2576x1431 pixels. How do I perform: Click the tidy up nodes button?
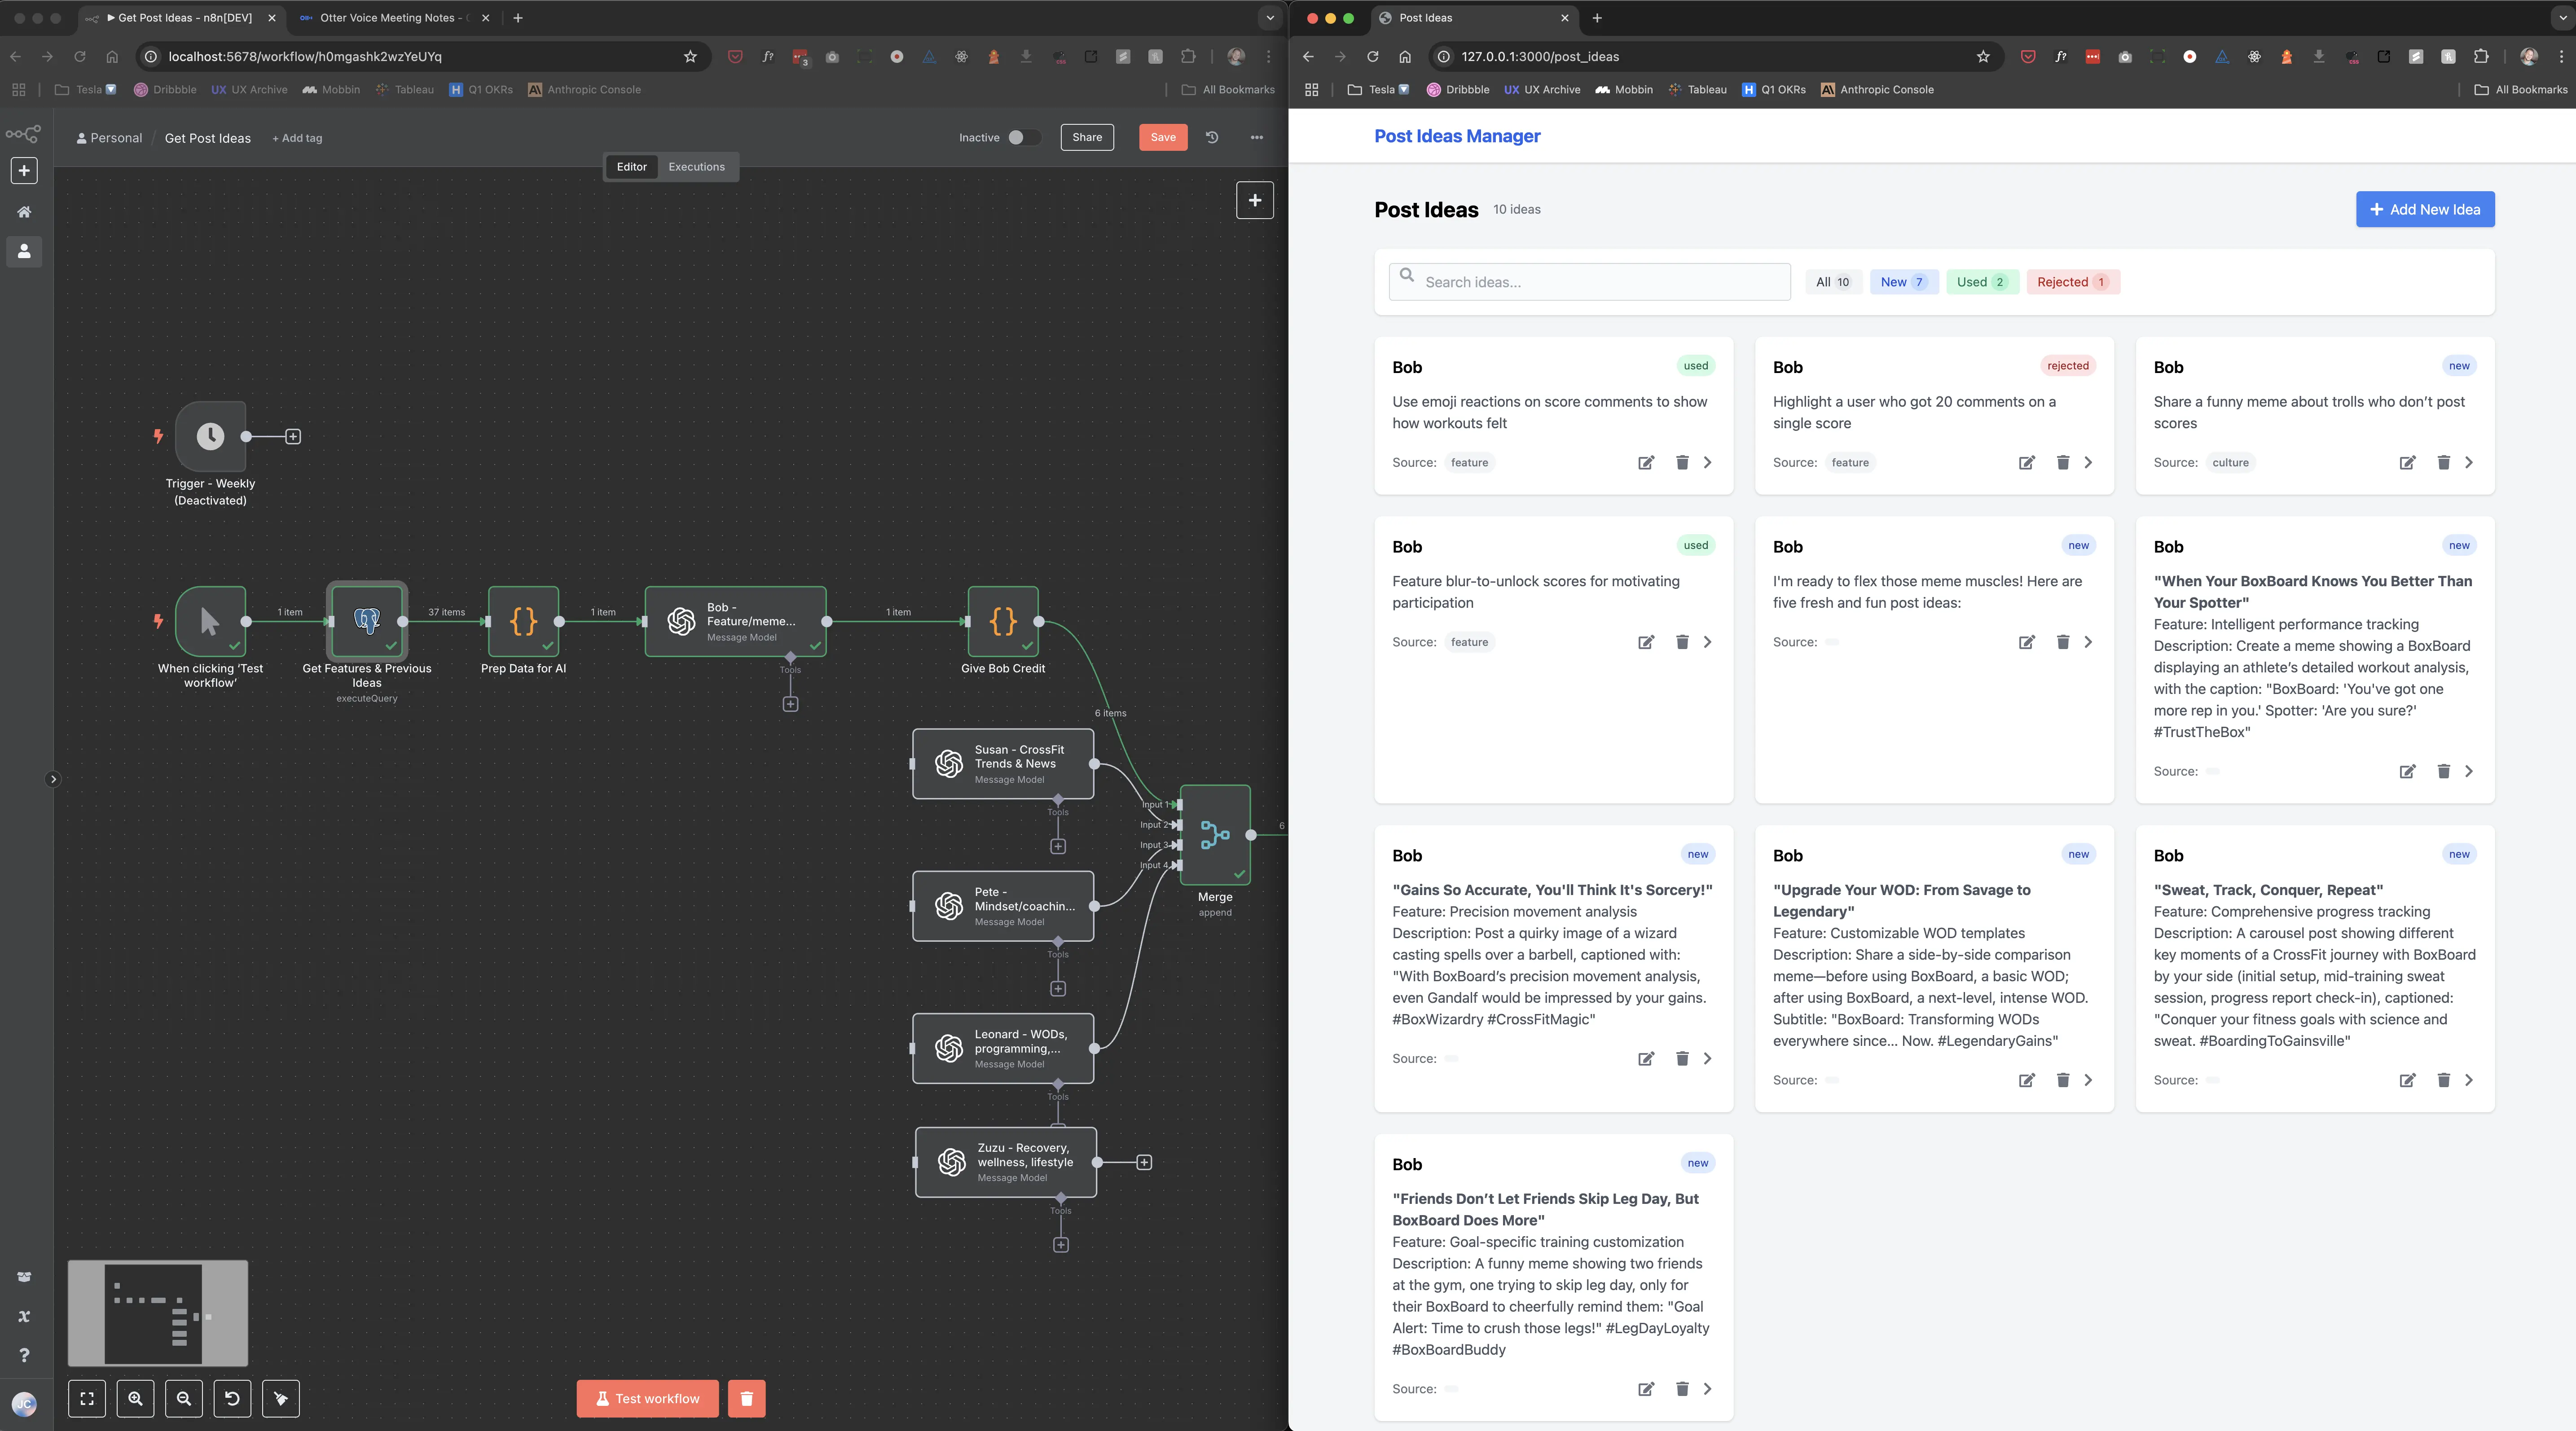click(x=280, y=1399)
